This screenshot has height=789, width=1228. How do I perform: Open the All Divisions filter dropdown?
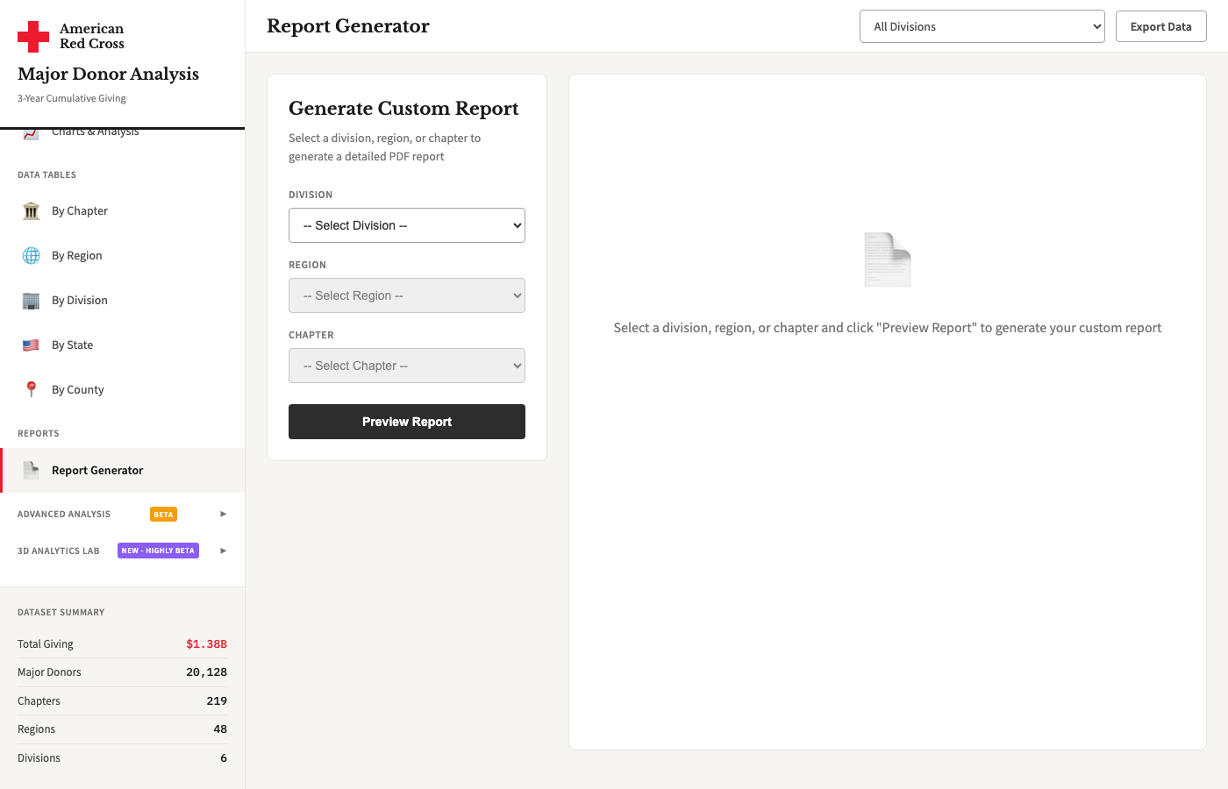982,26
